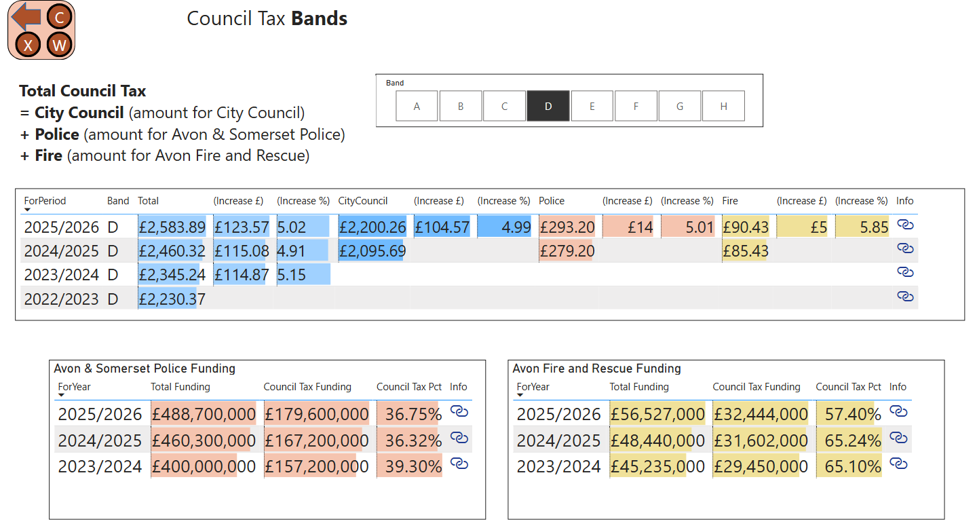
Task: Toggle ForYear sort arrow in Police Funding table
Action: (61, 395)
